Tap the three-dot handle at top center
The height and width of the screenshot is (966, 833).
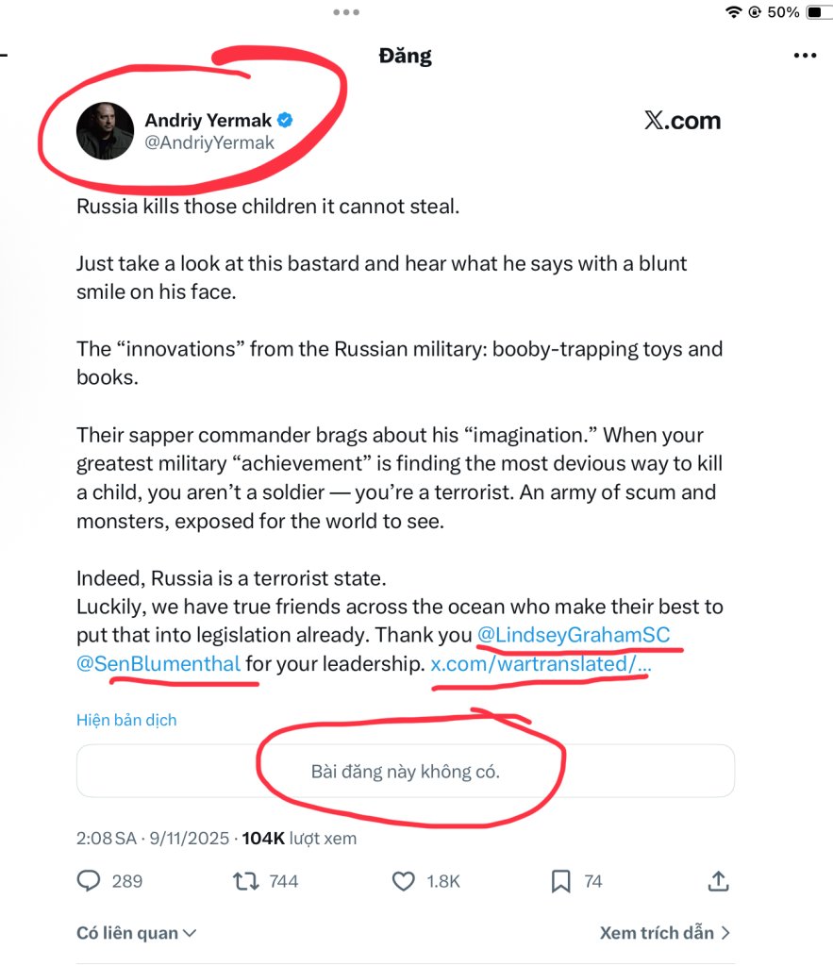(346, 12)
